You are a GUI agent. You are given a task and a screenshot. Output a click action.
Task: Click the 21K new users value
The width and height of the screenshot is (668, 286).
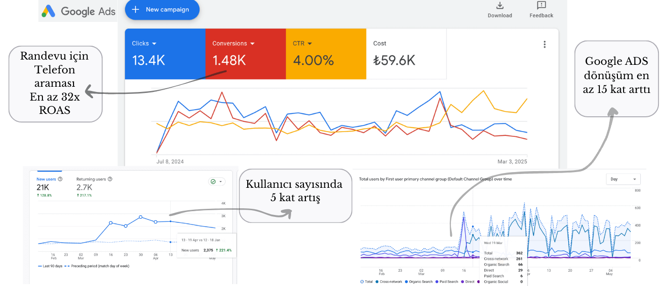[43, 187]
